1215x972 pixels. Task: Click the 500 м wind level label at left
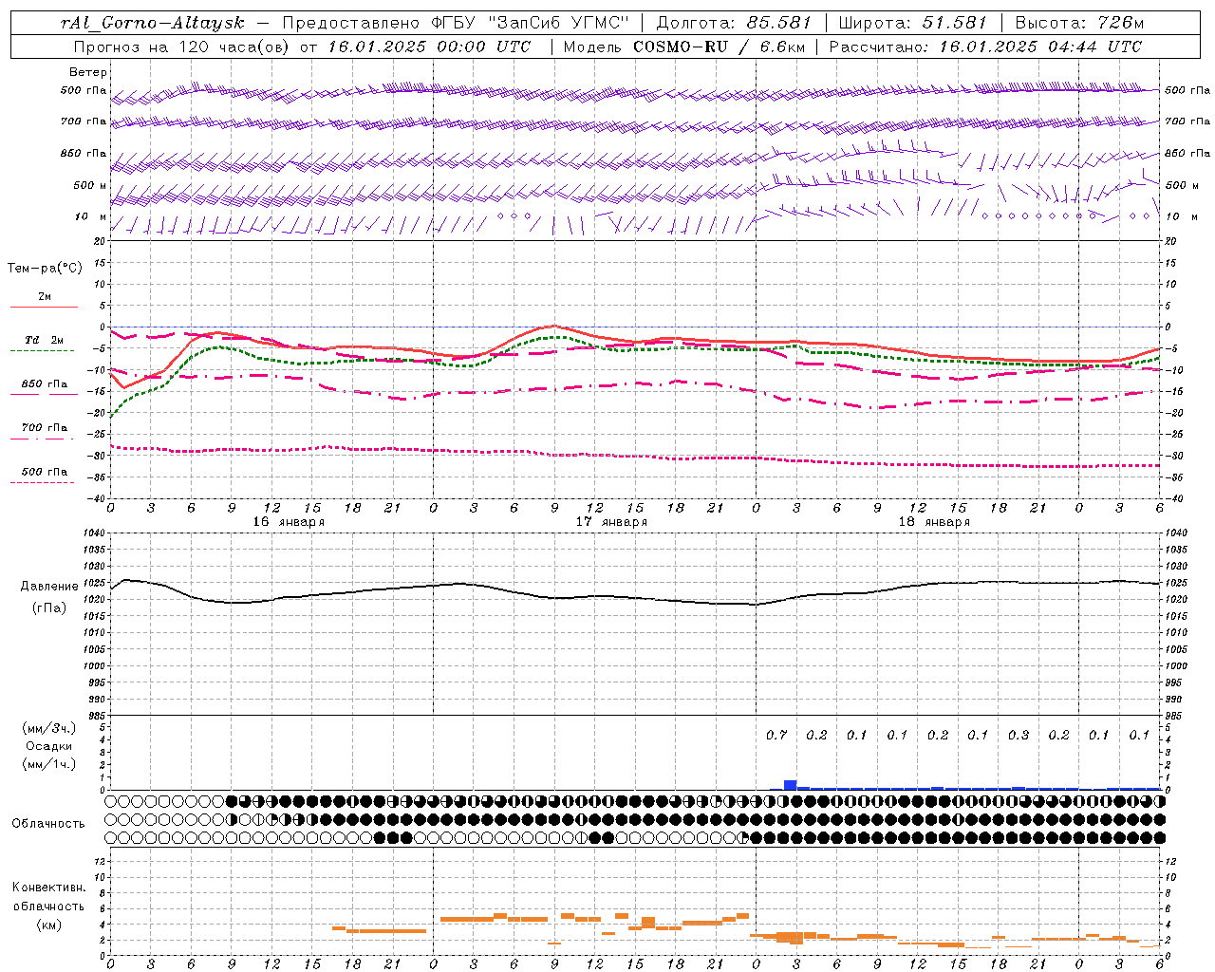click(90, 186)
